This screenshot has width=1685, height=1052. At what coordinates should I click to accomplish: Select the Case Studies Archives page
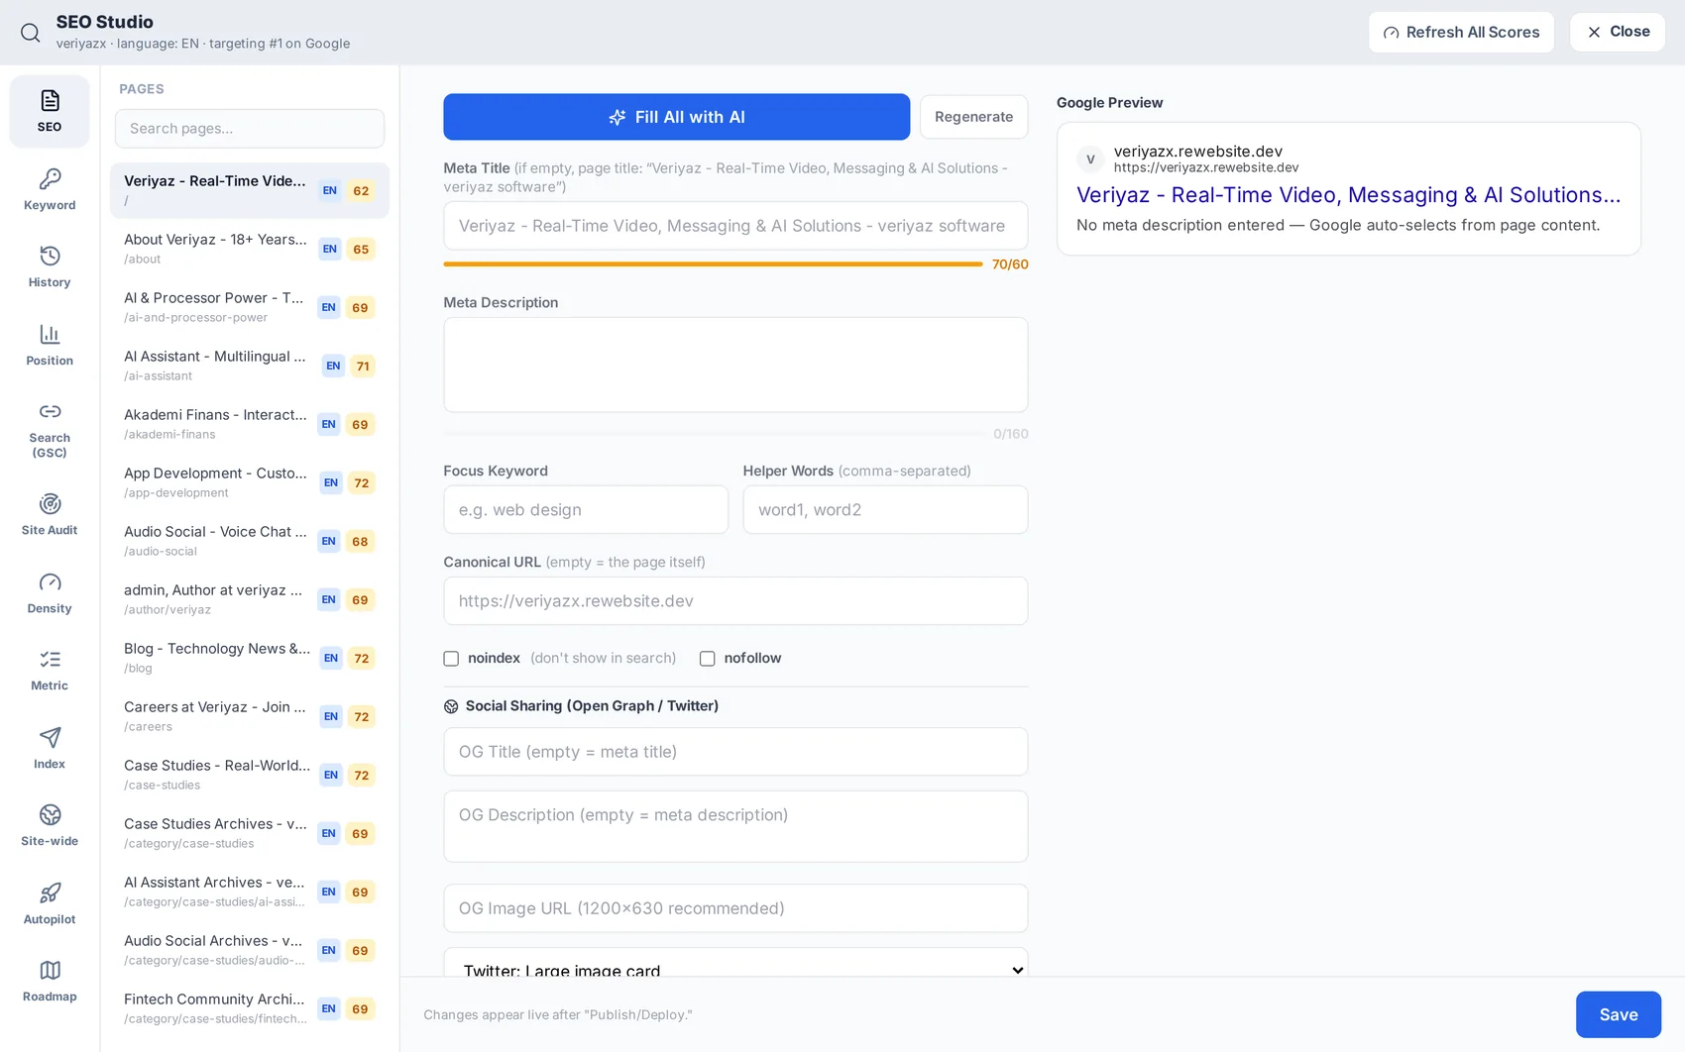tap(250, 833)
